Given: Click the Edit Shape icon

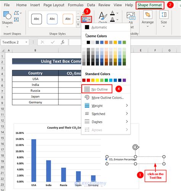Looking at the screenshot, I should (x=16, y=13).
